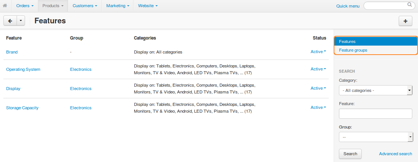The width and height of the screenshot is (418, 162).
Task: Open the dropdown beside the back arrow
Action: [21, 21]
